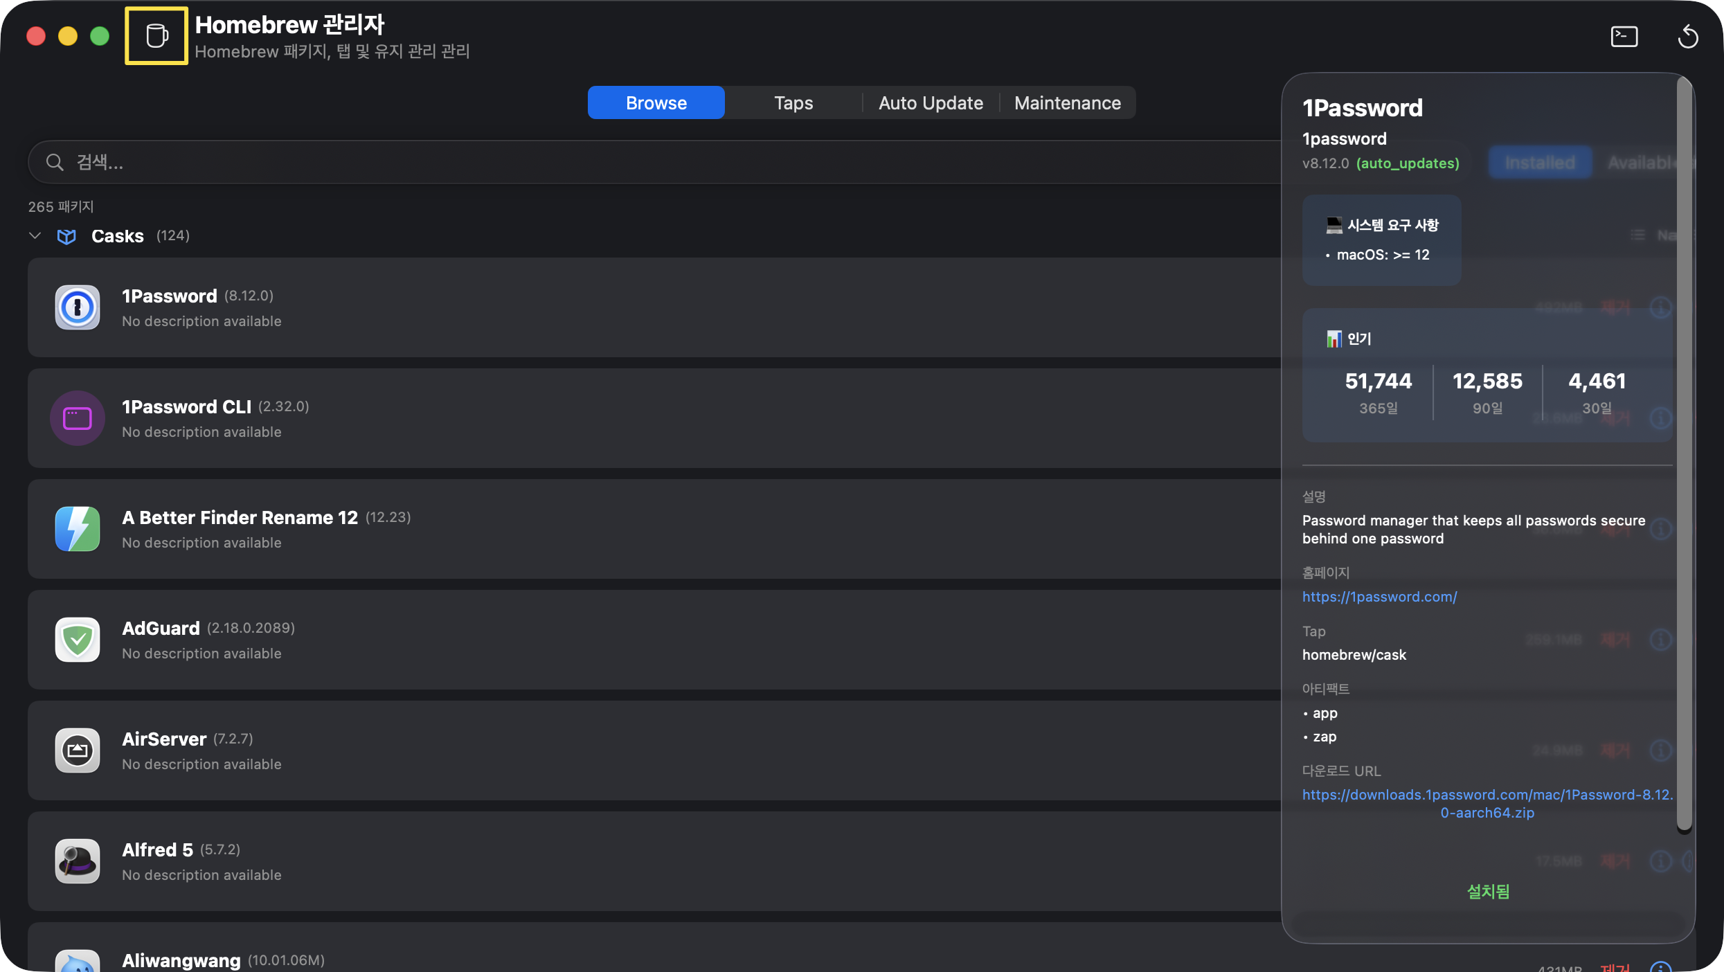
Task: Click the purple 1Password CLI icon
Action: [78, 418]
